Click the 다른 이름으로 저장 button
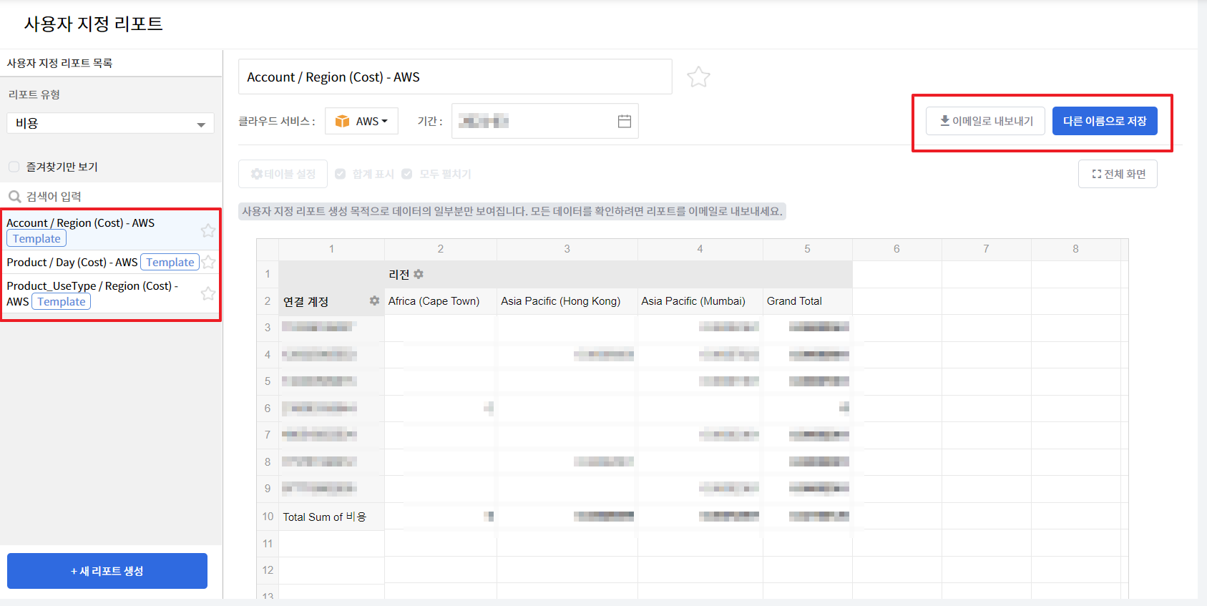 point(1104,121)
